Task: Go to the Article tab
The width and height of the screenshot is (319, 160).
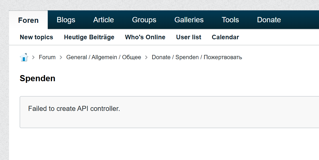Action: (103, 20)
